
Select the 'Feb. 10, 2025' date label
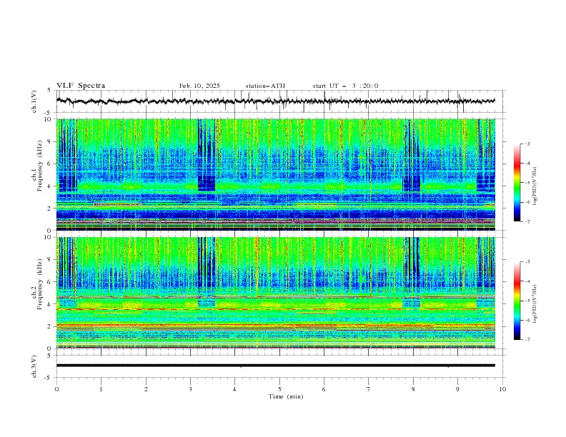[x=199, y=86]
